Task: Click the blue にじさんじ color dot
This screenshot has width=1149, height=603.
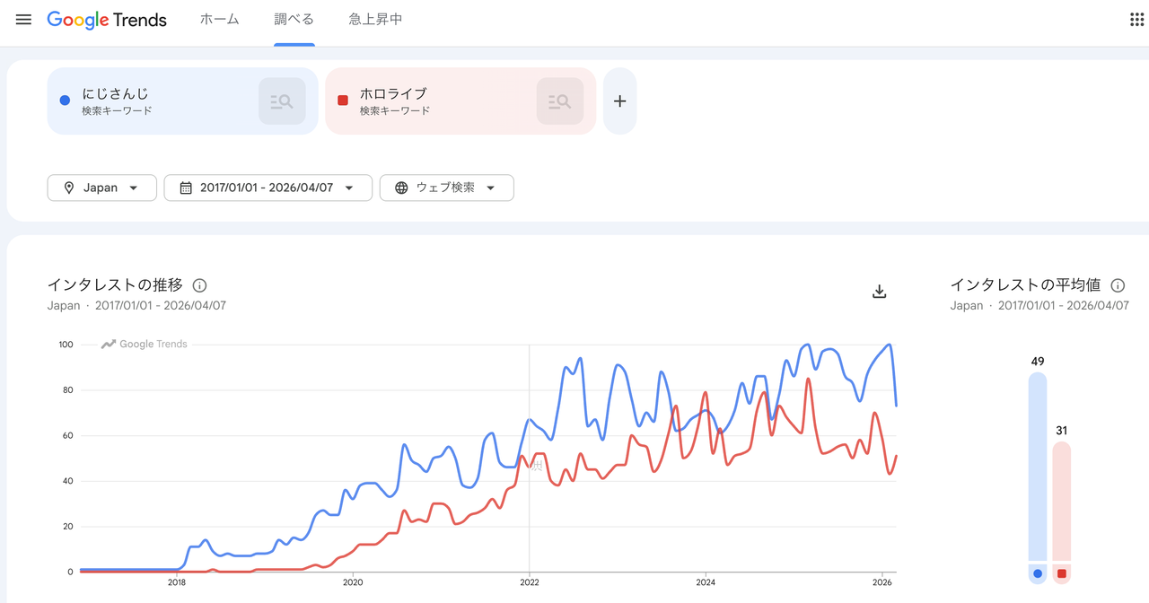Action: point(65,100)
